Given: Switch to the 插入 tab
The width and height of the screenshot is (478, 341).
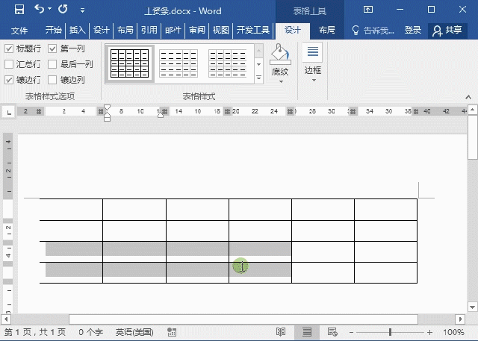Looking at the screenshot, I should 77,30.
